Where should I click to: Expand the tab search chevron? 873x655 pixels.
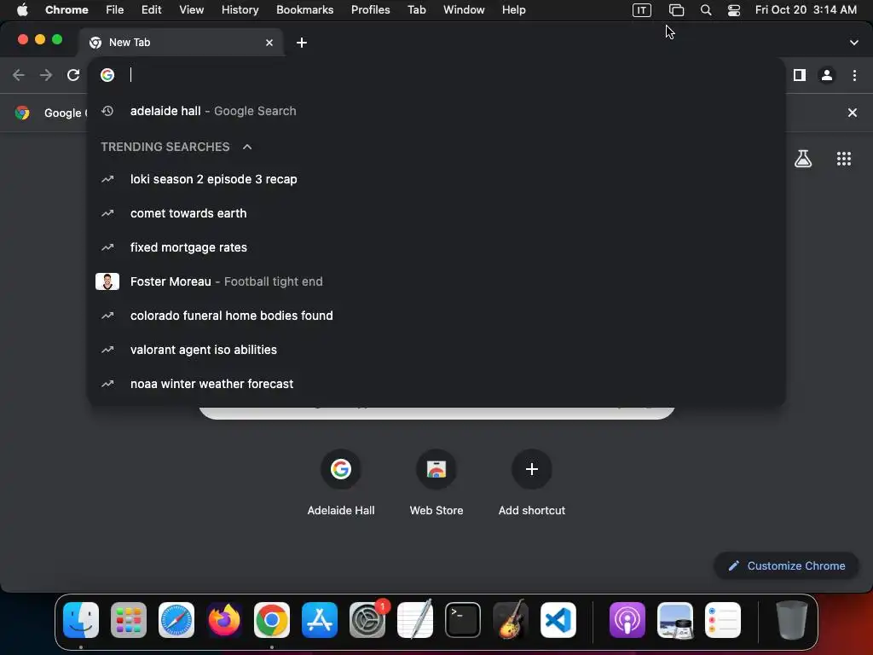point(853,43)
